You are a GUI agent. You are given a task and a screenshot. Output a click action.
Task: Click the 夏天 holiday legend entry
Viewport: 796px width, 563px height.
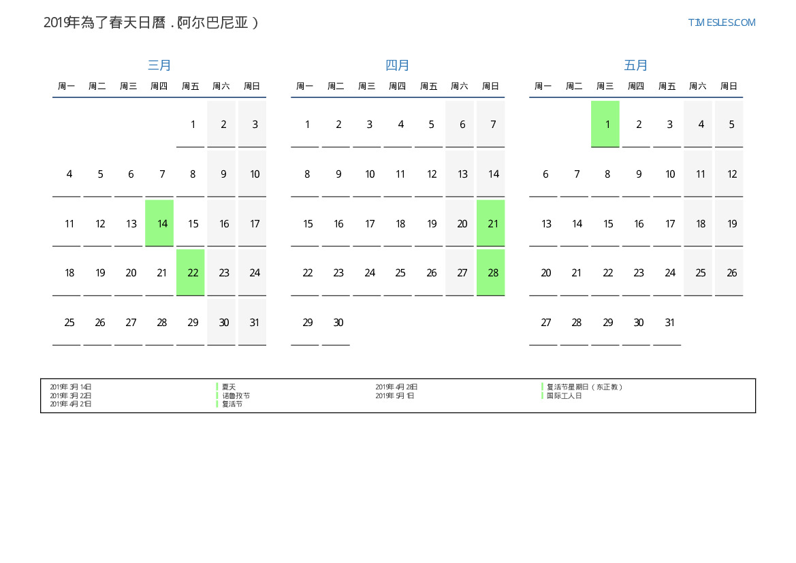coord(229,387)
